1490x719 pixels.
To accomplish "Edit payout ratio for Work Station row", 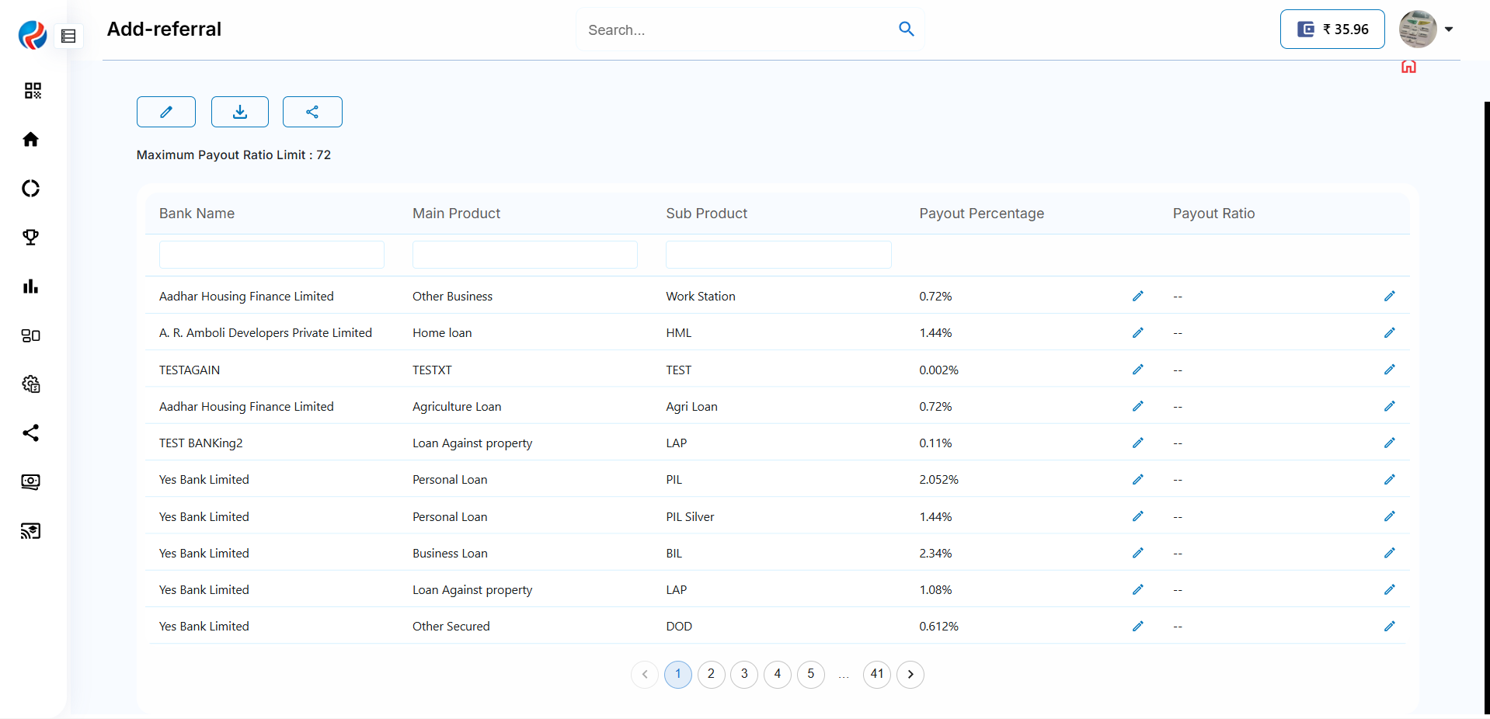I will [x=1389, y=296].
